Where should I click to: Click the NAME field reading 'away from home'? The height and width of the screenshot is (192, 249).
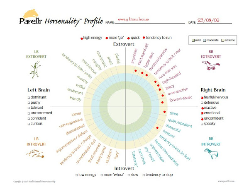pos(150,20)
